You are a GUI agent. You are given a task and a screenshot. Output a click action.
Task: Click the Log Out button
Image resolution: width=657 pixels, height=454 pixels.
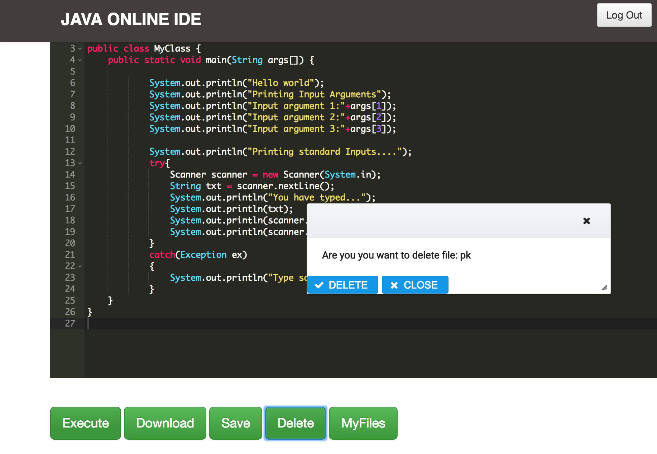(x=624, y=15)
